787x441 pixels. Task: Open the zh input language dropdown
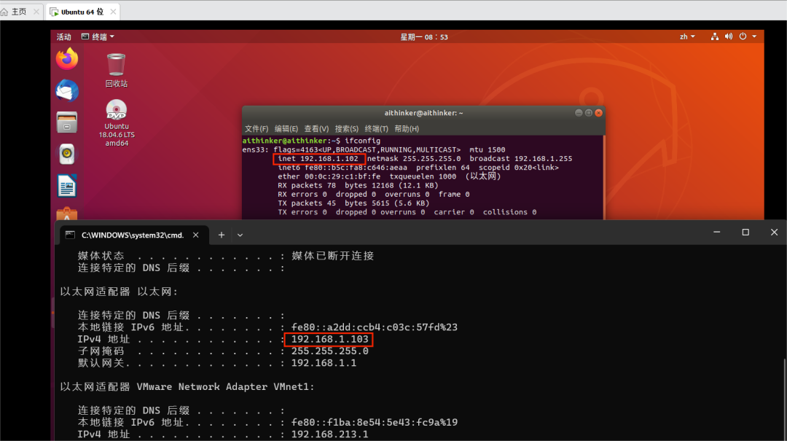pos(687,36)
